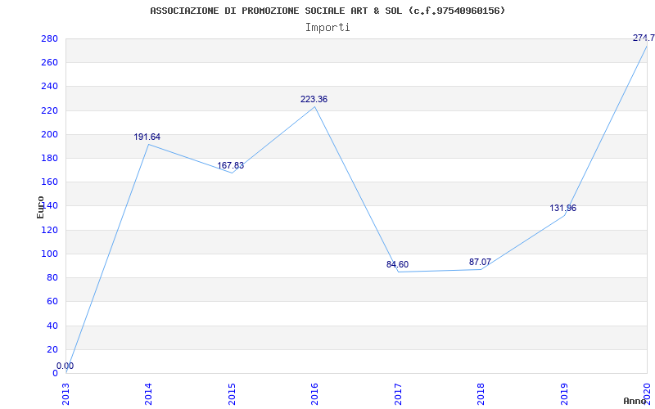The width and height of the screenshot is (655, 409).
Task: Click the 260 y-axis tick label
Action: [x=49, y=63]
